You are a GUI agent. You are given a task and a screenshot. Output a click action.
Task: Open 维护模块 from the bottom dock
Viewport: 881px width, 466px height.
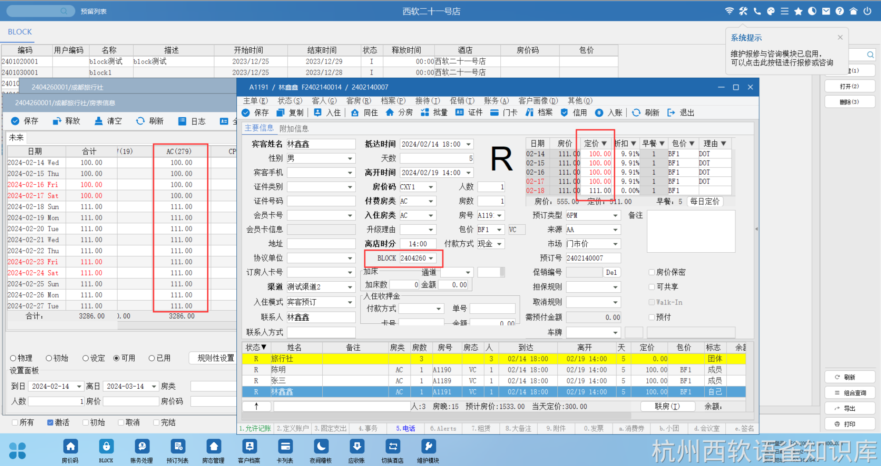pos(428,451)
